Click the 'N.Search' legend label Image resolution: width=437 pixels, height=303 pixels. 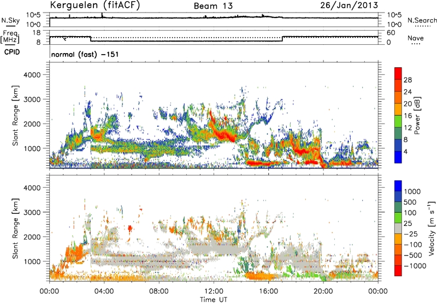(x=422, y=20)
